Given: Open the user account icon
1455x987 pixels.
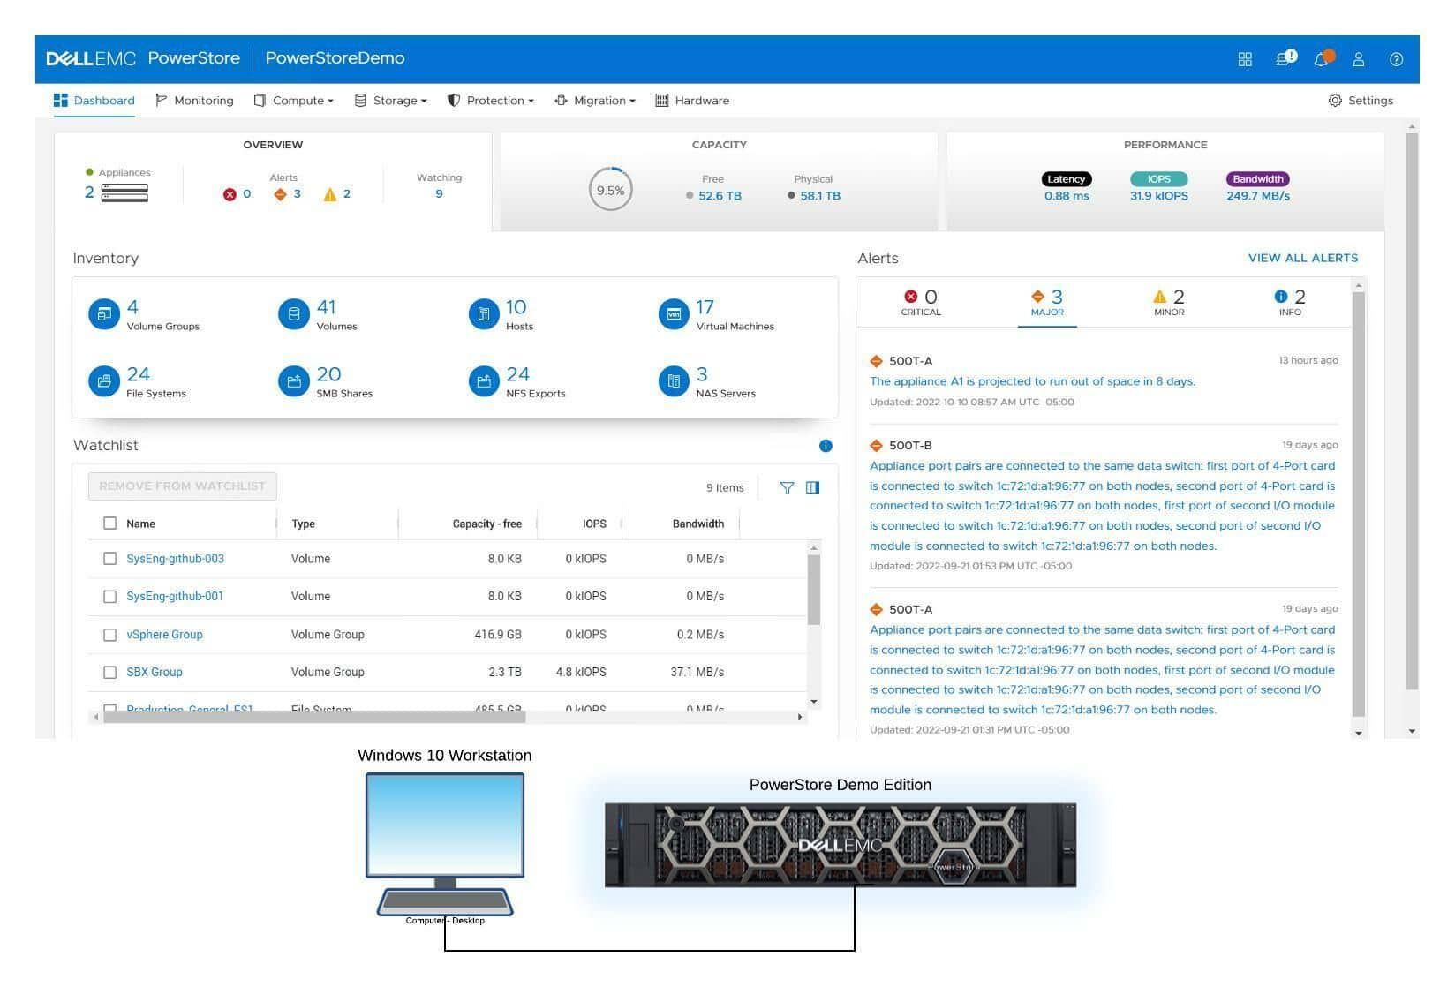Looking at the screenshot, I should (1359, 59).
